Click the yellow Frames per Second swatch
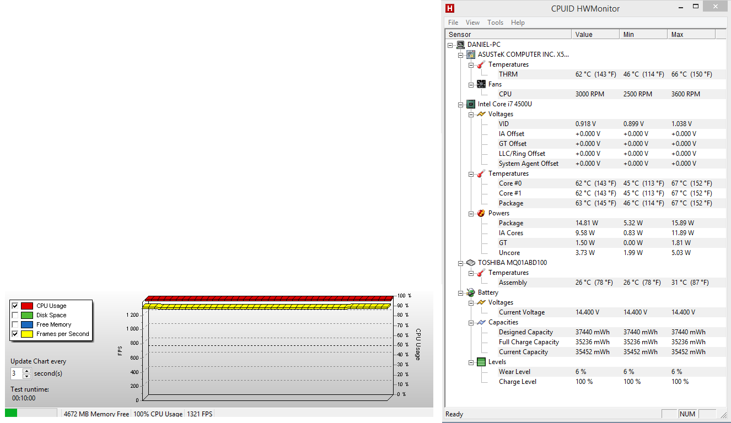 (27, 334)
